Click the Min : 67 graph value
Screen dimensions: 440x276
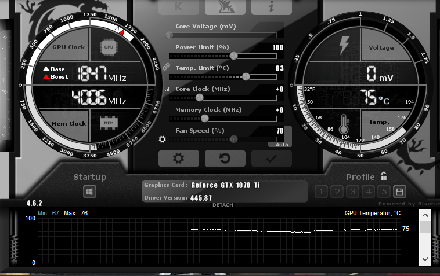click(48, 213)
